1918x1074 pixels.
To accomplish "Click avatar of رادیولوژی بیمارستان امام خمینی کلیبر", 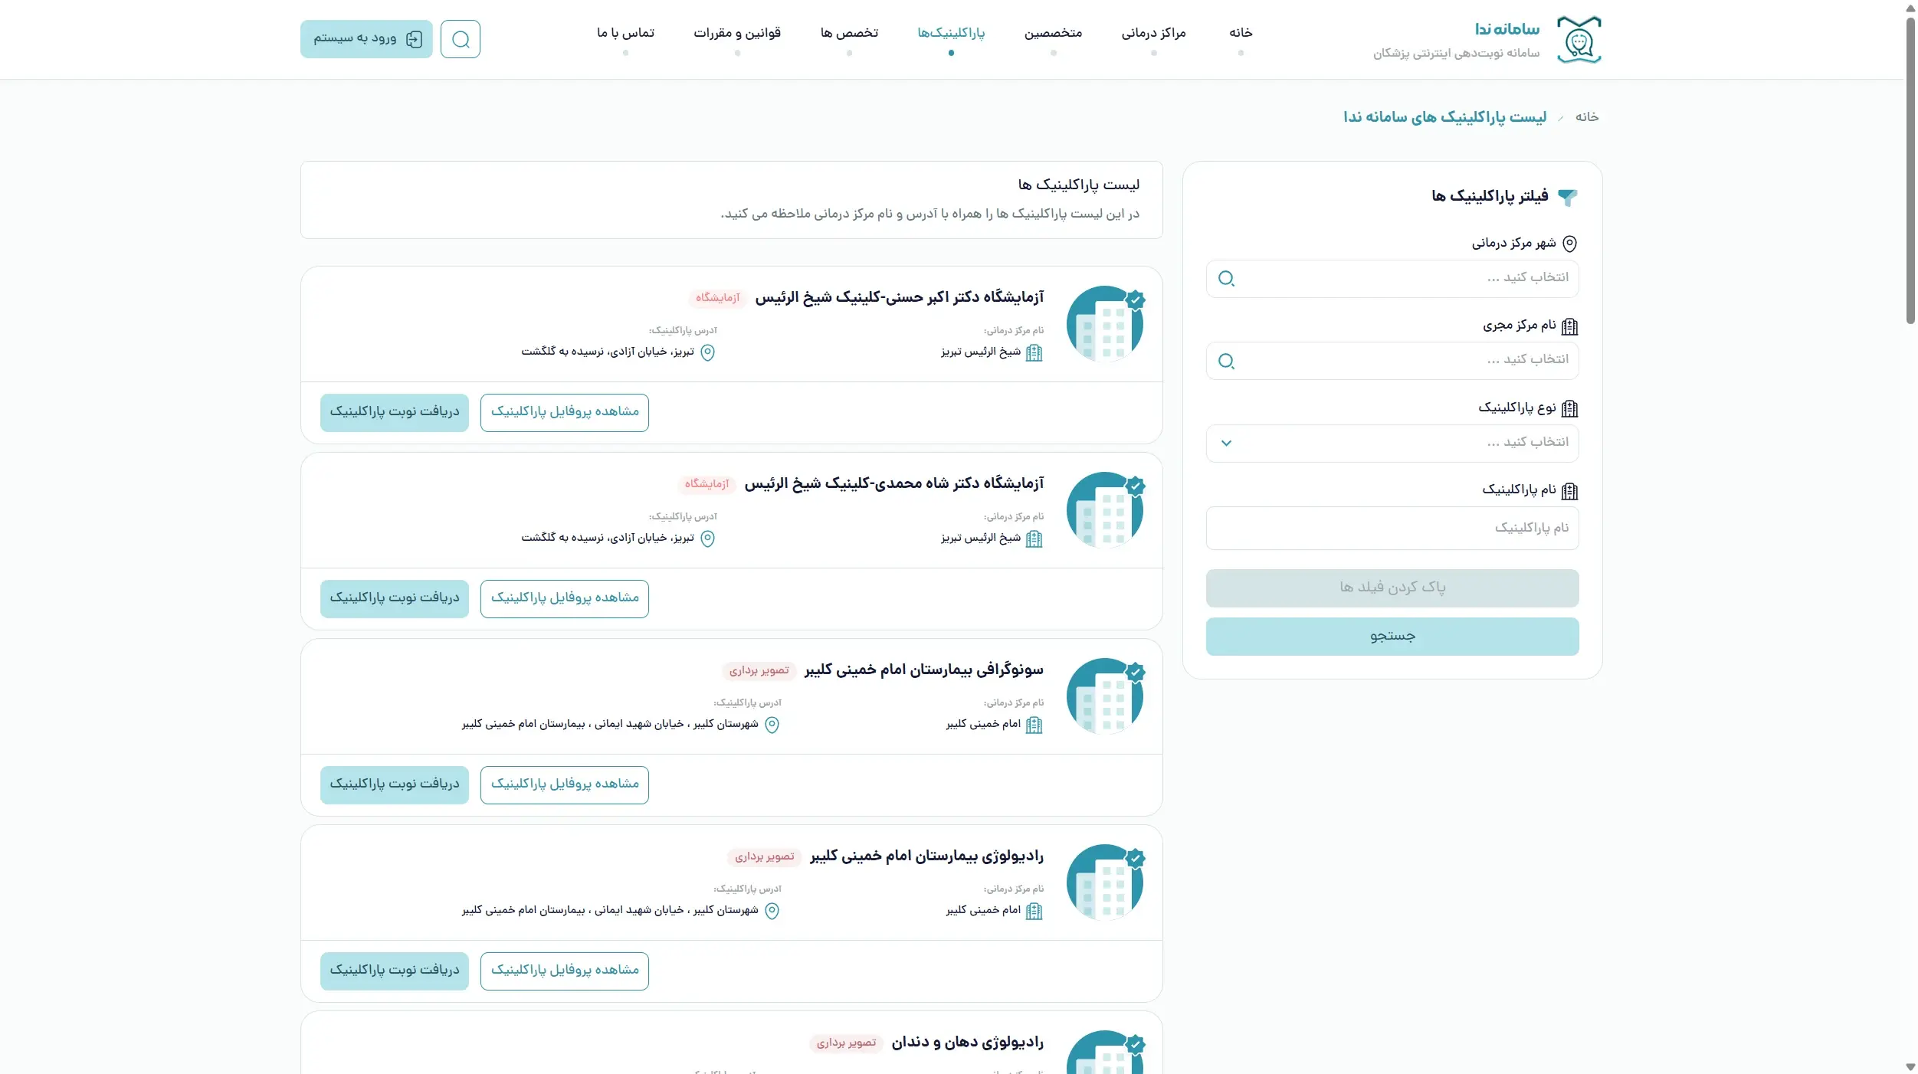I will pos(1104,882).
